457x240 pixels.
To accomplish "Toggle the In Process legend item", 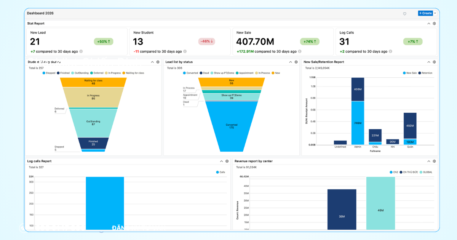I will [263, 73].
